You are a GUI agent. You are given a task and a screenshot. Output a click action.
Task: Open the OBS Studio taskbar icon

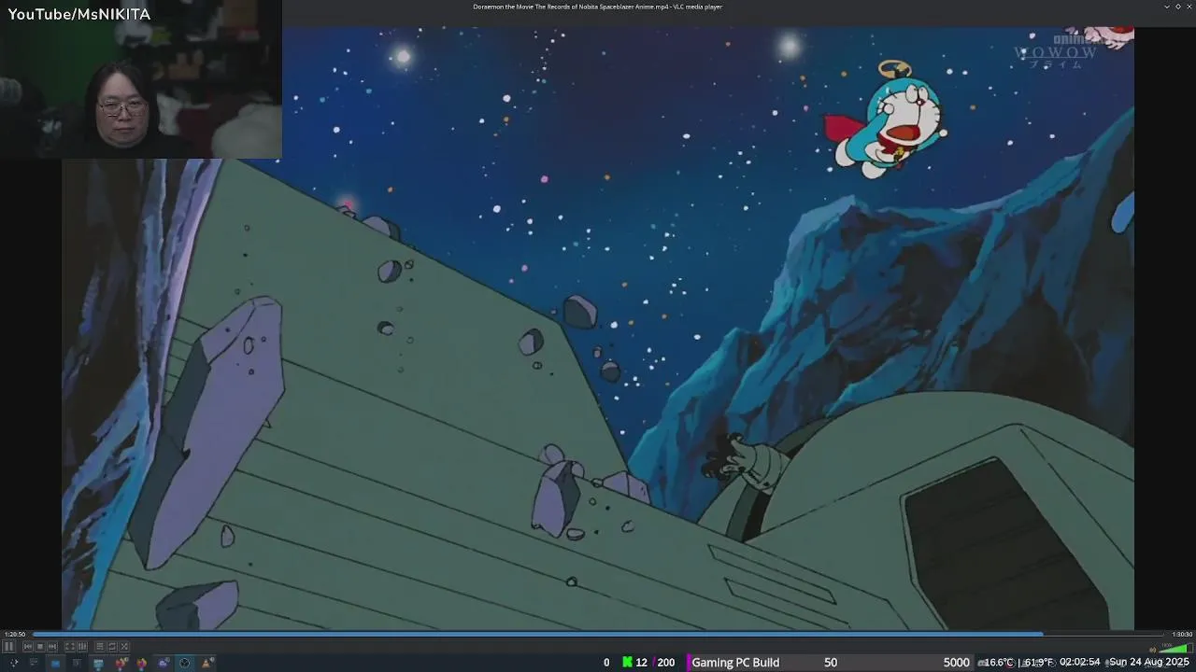(x=184, y=663)
